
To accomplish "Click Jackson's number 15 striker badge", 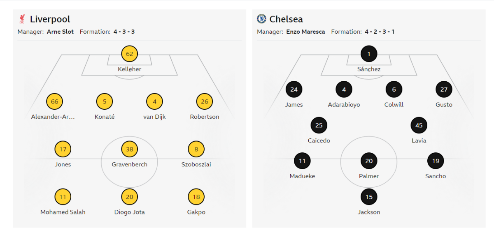I will pos(369,197).
